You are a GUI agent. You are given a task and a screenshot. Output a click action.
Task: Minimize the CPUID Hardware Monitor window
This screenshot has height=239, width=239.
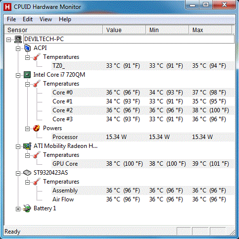coord(192,5)
